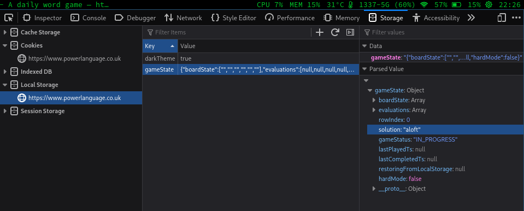This screenshot has width=524, height=211.
Task: Open the Accessibility tab
Action: click(x=436, y=17)
